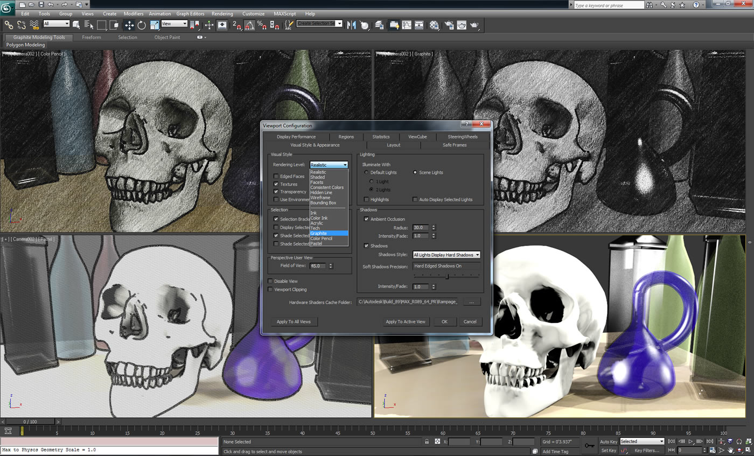Toggle the Angle Snap magnet icon
This screenshot has width=754, height=456.
point(249,25)
